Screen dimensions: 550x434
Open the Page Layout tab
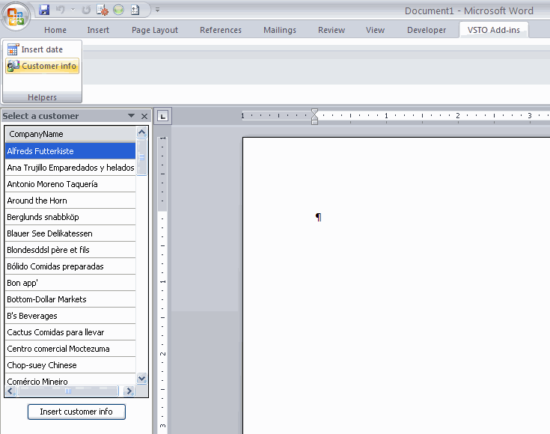(155, 30)
